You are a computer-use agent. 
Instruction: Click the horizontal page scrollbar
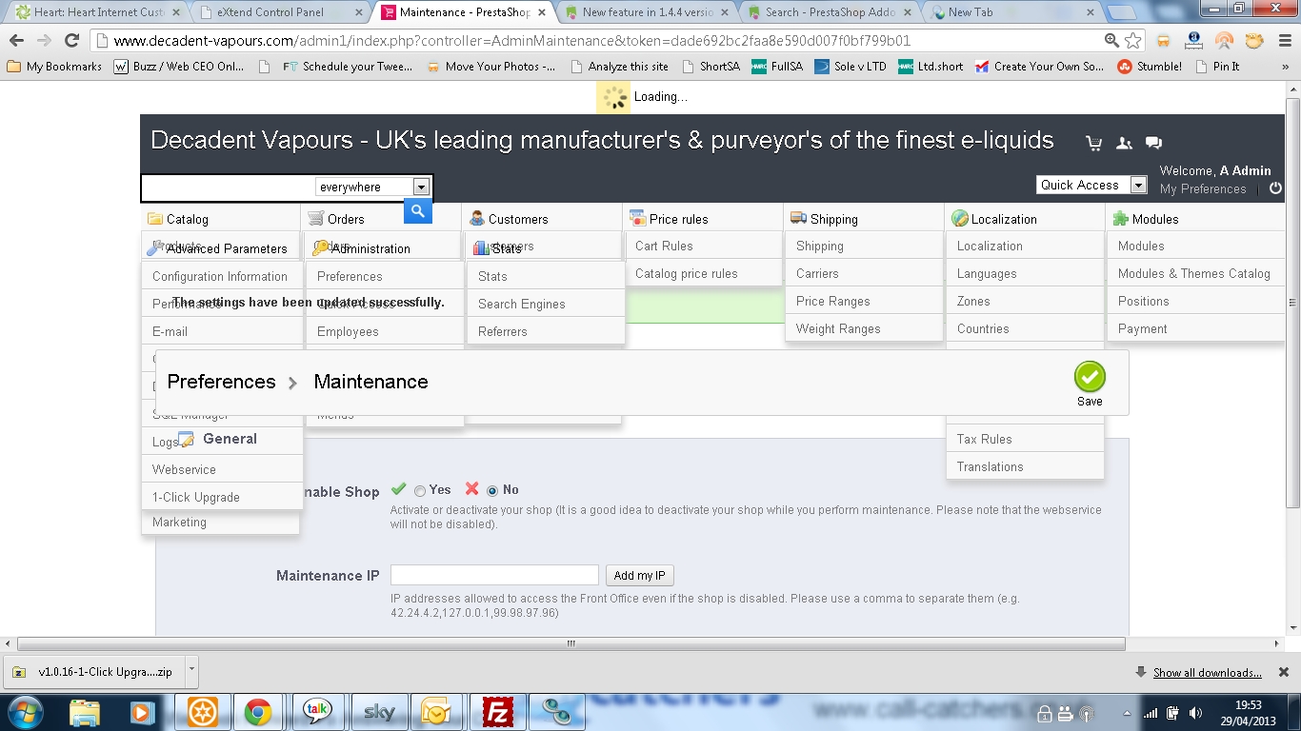point(570,643)
